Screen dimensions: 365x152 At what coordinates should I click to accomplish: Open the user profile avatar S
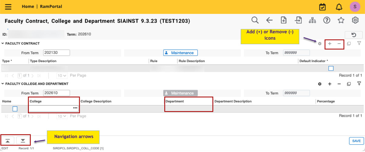click(355, 6)
